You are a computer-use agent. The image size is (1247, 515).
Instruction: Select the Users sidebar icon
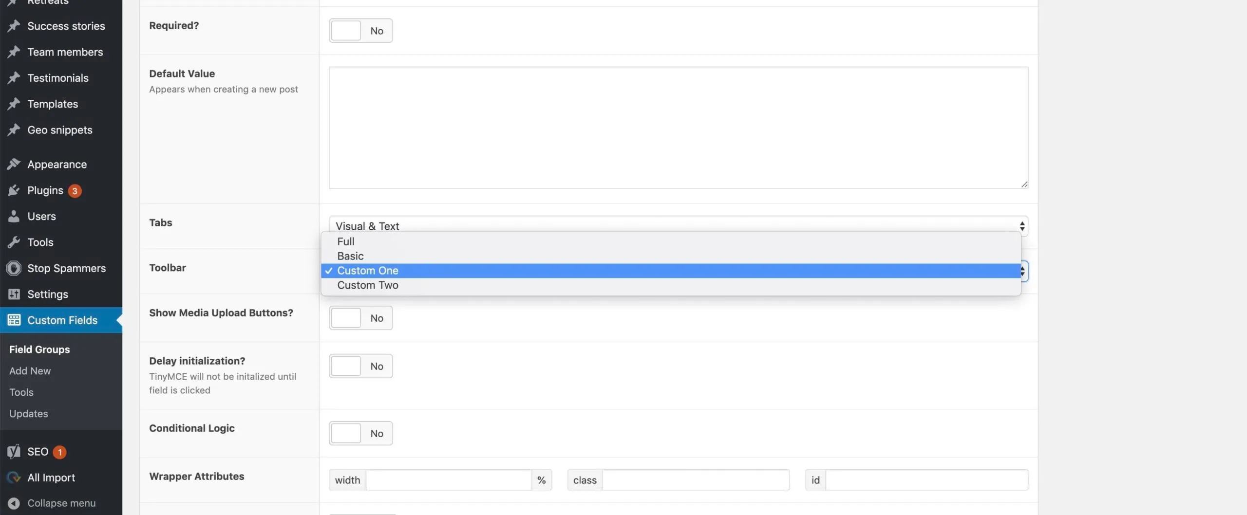(14, 216)
